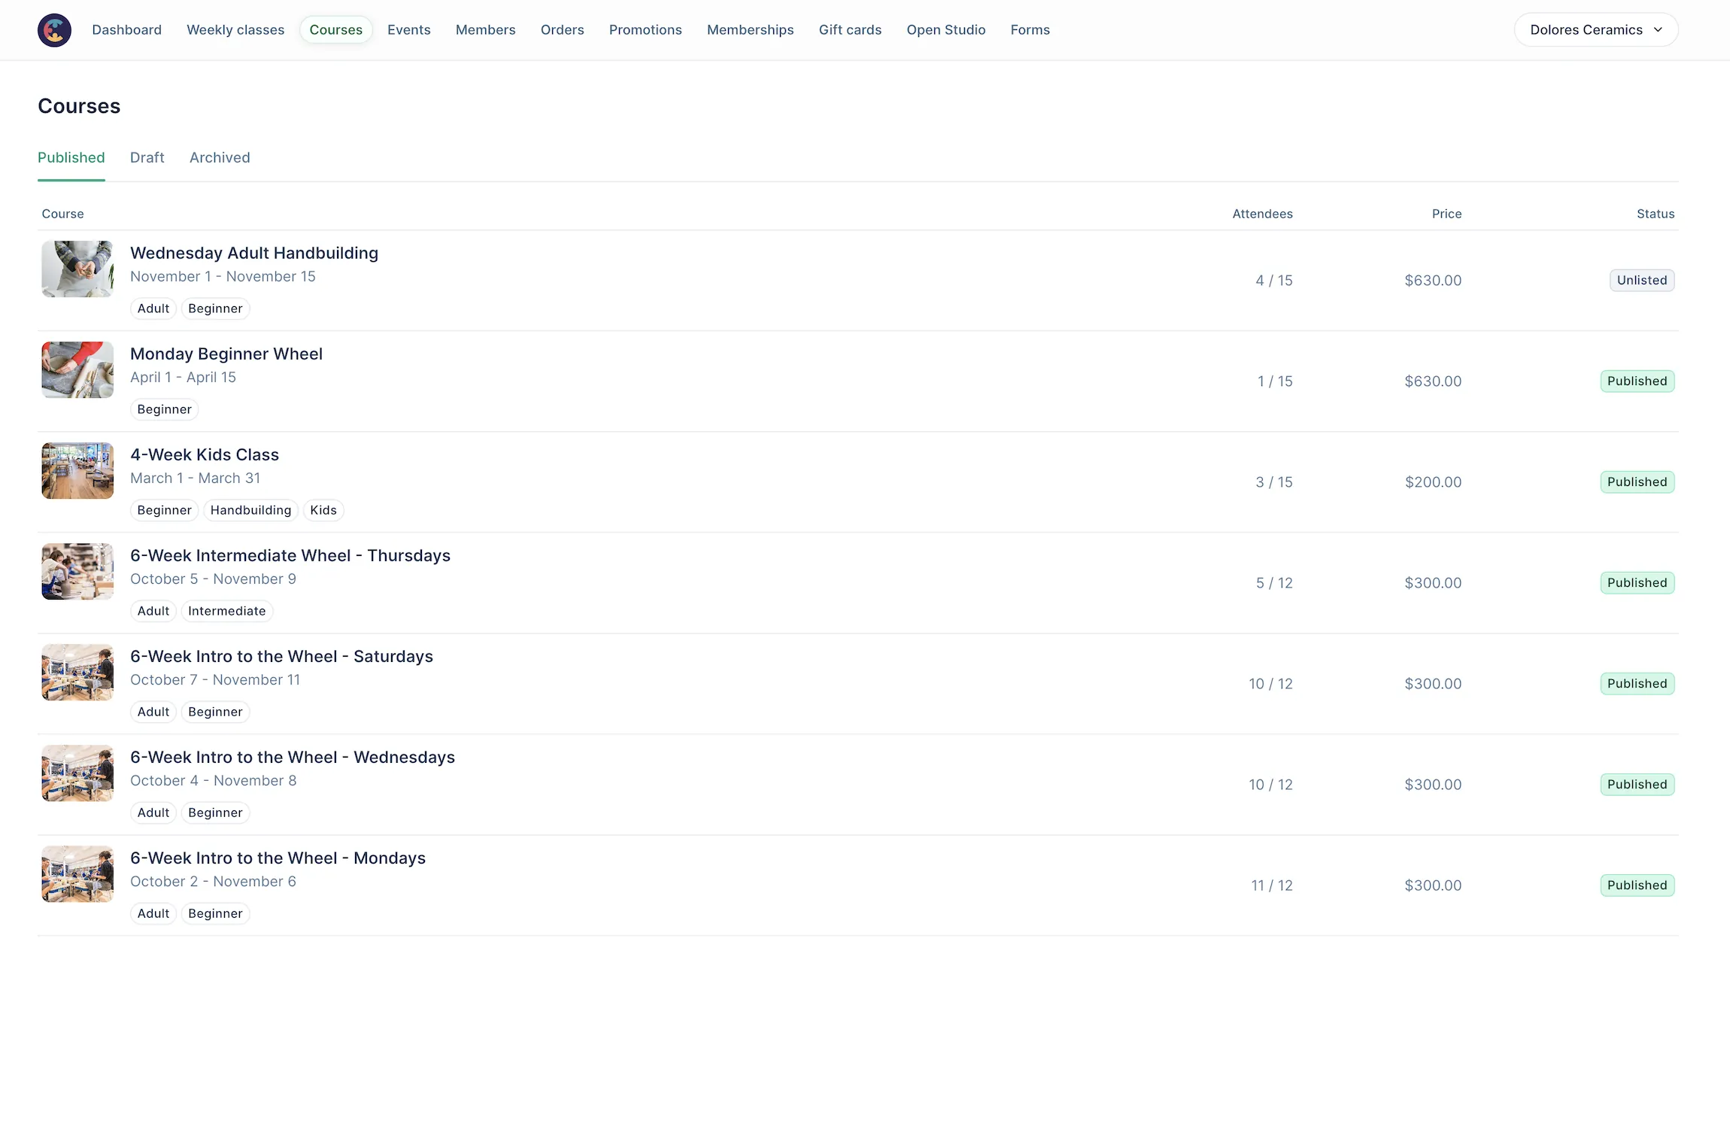The image size is (1730, 1139).
Task: Open the Draft courses tab
Action: click(147, 157)
